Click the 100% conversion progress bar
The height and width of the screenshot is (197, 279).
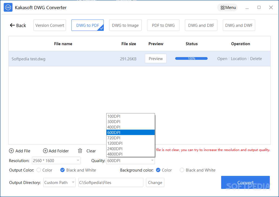[x=191, y=58]
